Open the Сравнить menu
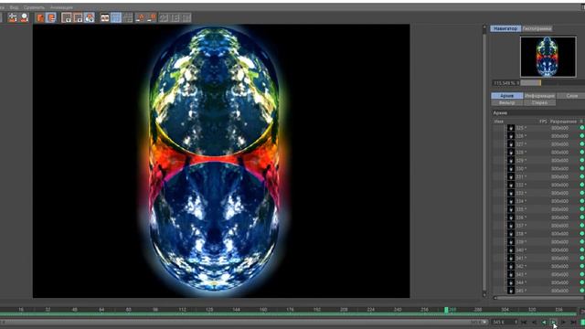Image resolution: width=585 pixels, height=329 pixels. [x=34, y=7]
